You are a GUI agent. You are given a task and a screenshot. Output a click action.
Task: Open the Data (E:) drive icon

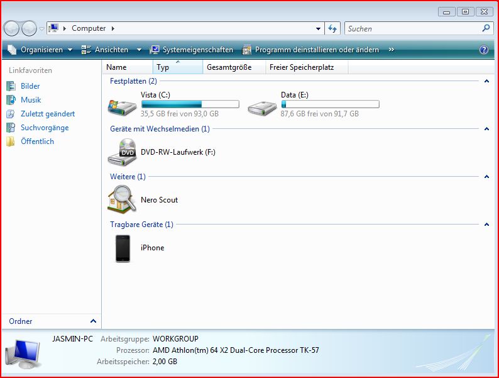[262, 105]
